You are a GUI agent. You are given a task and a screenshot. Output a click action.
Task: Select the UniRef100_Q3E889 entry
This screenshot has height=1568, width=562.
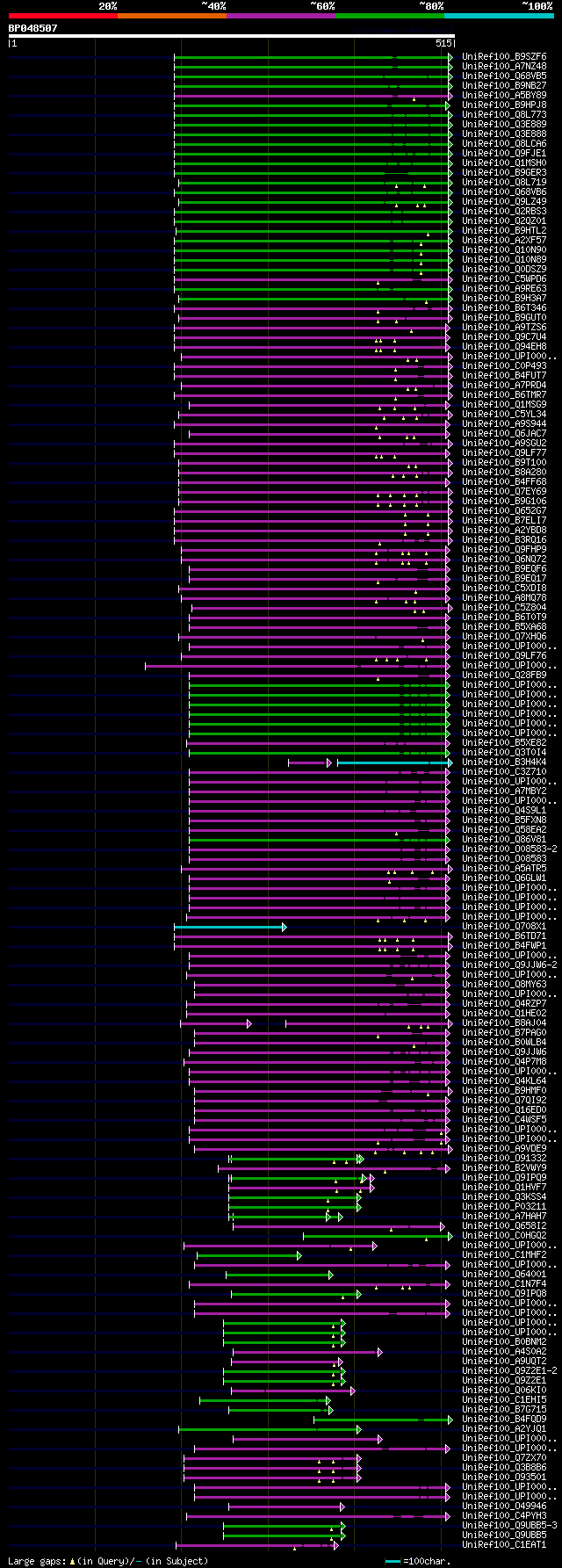(x=504, y=125)
